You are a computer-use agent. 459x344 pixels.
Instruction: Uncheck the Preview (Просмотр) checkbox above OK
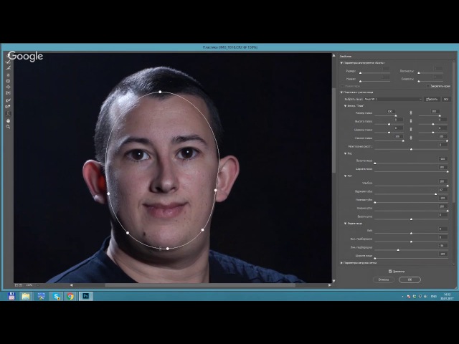click(x=390, y=271)
